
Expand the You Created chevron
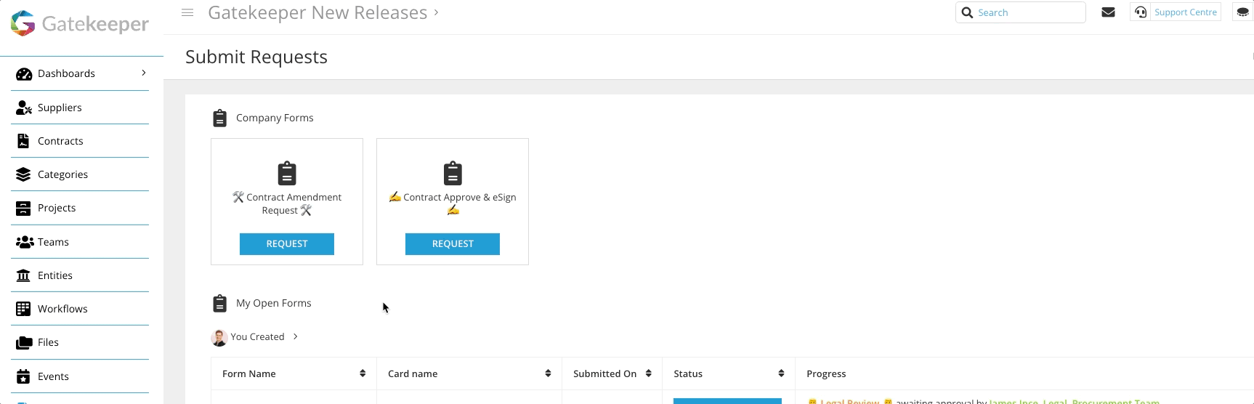(295, 336)
